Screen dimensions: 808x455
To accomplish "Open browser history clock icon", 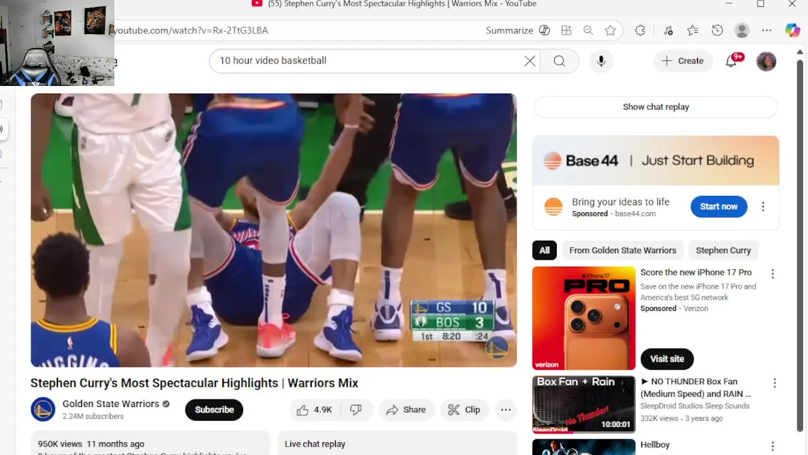I will point(717,30).
